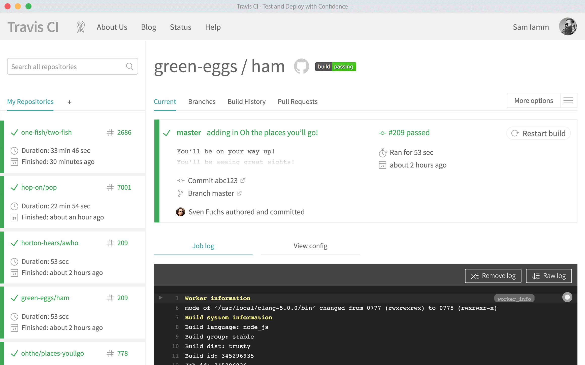This screenshot has width=585, height=365.
Task: Click Sam Iamm's profile avatar
Action: tap(568, 26)
